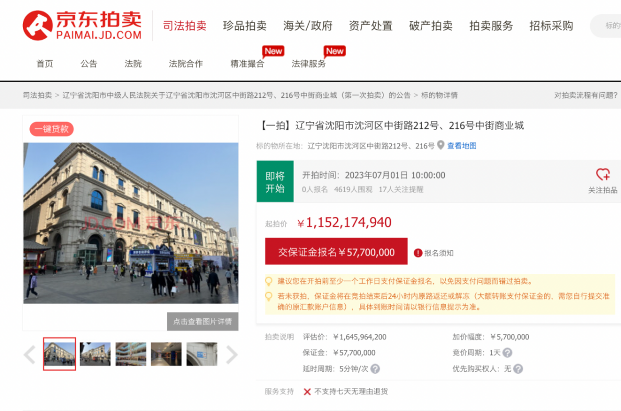The width and height of the screenshot is (621, 411).
Task: Click 司法拍卖 in the breadcrumb
Action: 37,95
